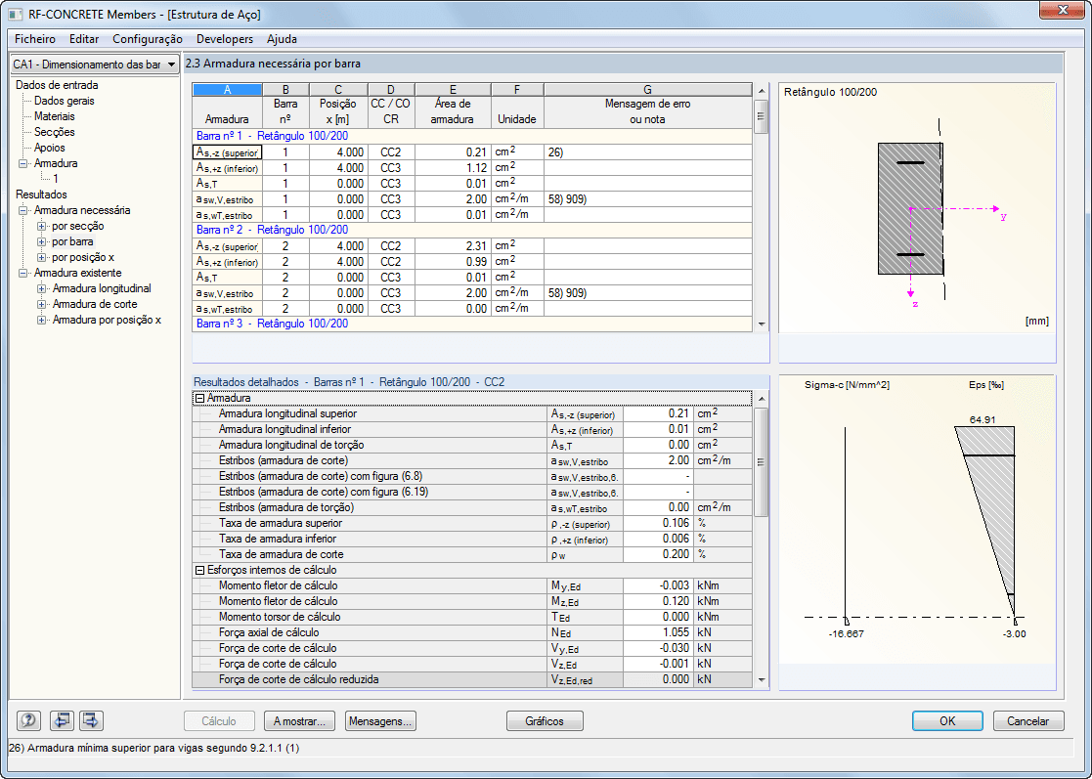This screenshot has height=779, width=1092.
Task: Click the Gráficos button
Action: pos(545,721)
